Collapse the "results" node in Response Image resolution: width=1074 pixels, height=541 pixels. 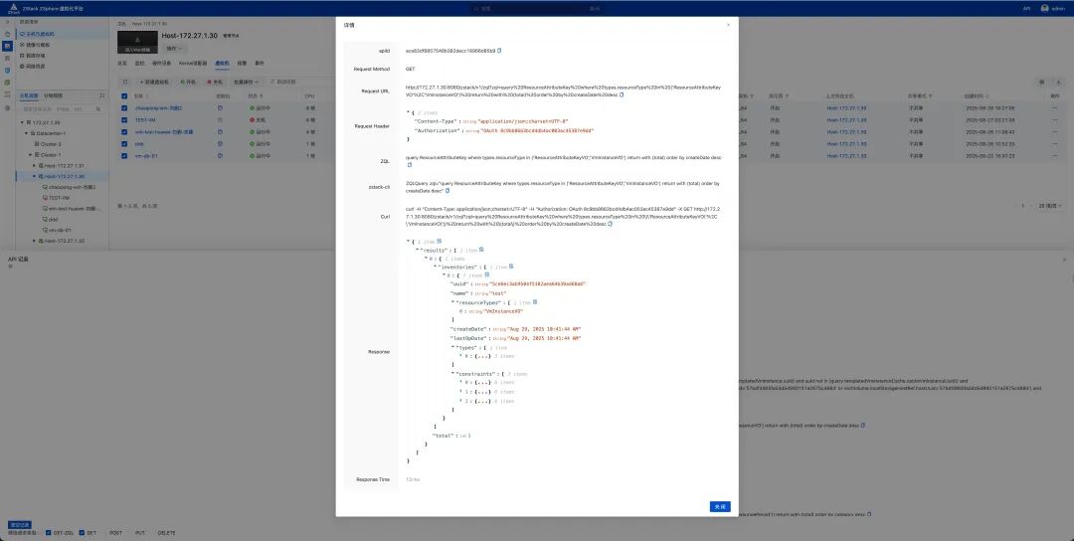pos(417,250)
